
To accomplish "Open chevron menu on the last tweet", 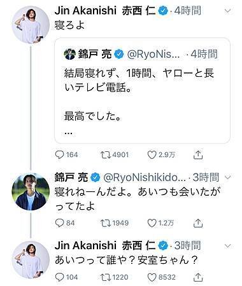I will 227,246.
